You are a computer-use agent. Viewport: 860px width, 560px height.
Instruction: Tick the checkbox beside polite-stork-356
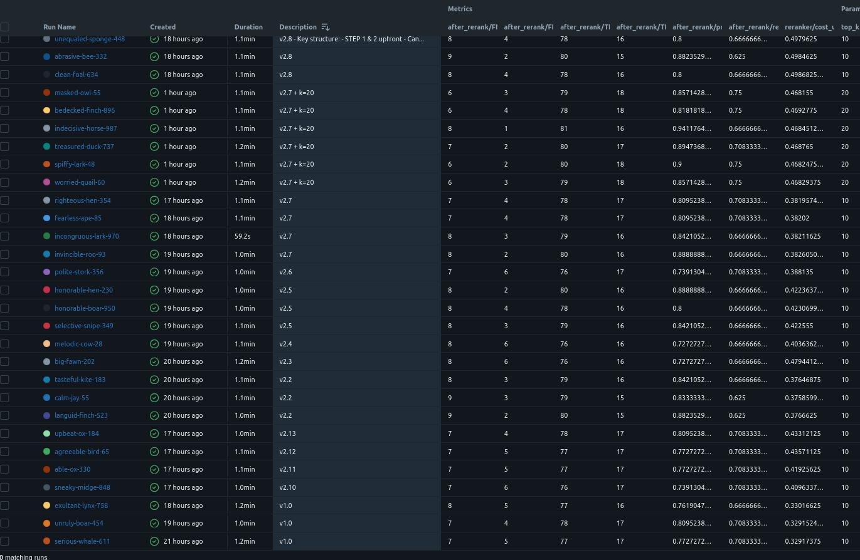tap(5, 272)
